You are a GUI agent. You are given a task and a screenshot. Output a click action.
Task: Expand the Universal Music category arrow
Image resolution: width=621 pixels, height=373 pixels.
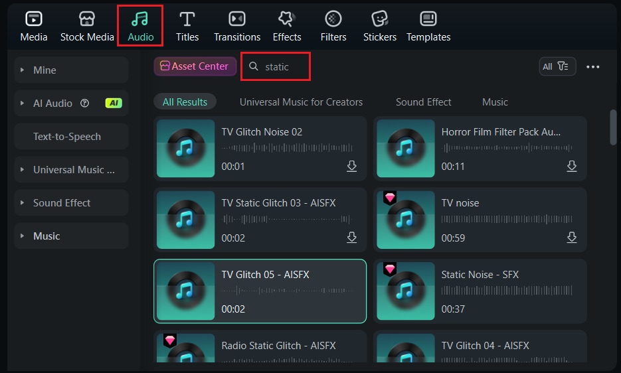(22, 170)
